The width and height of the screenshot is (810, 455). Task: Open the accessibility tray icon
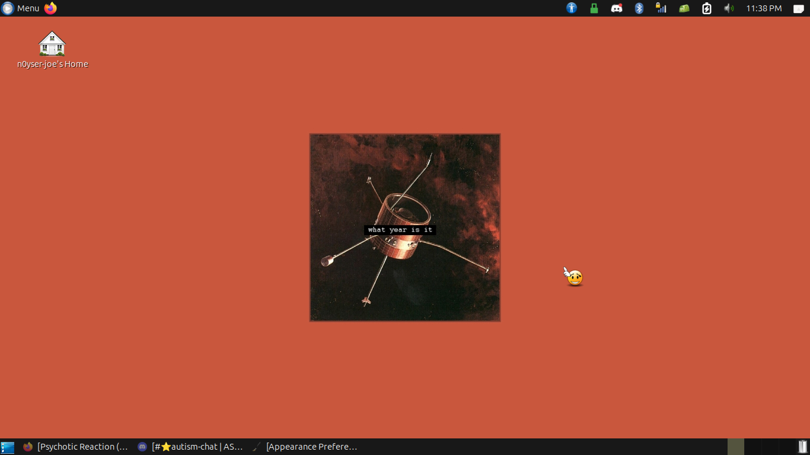(572, 8)
